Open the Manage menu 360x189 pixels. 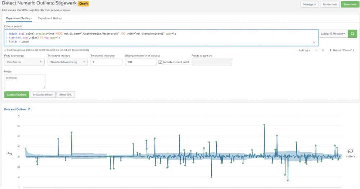[x=310, y=4]
